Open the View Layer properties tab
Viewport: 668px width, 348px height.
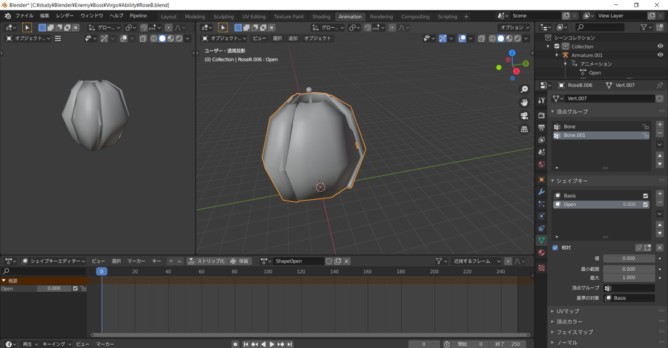(541, 140)
